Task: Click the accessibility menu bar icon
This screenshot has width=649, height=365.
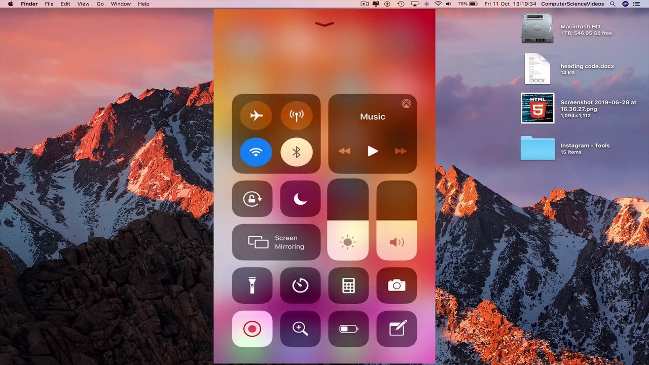Action: pyautogui.click(x=388, y=4)
